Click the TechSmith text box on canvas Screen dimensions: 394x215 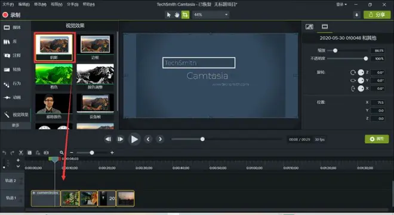point(199,63)
